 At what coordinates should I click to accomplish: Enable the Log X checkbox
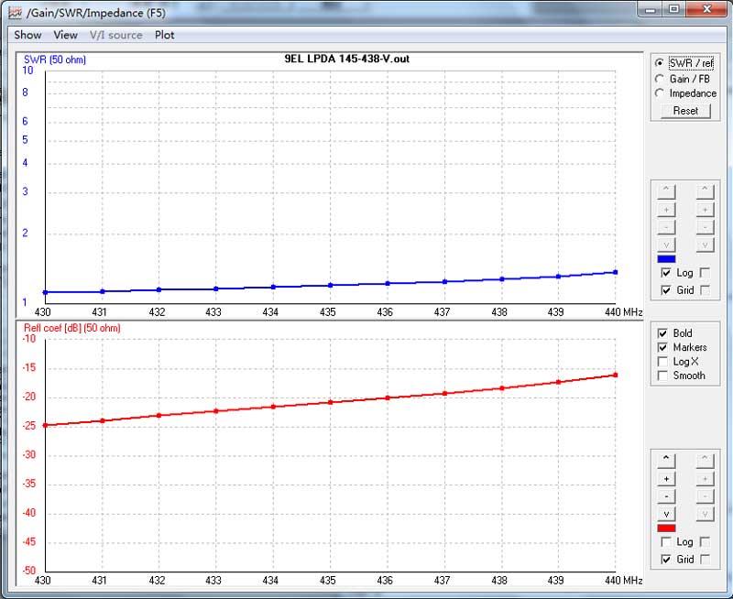pyautogui.click(x=662, y=362)
